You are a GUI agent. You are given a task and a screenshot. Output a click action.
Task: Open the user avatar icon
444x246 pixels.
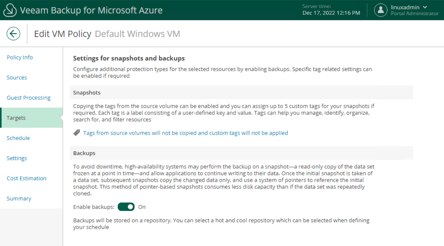(x=381, y=10)
